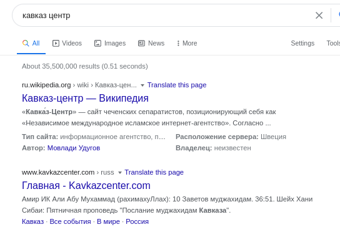Click the Владелец: неизвестен entry
Viewport: 340px width, 237px height.
click(x=213, y=148)
